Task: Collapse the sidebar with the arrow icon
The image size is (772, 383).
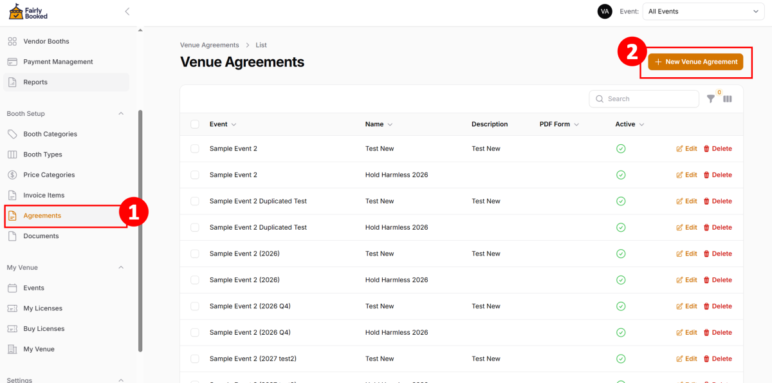Action: pos(127,12)
